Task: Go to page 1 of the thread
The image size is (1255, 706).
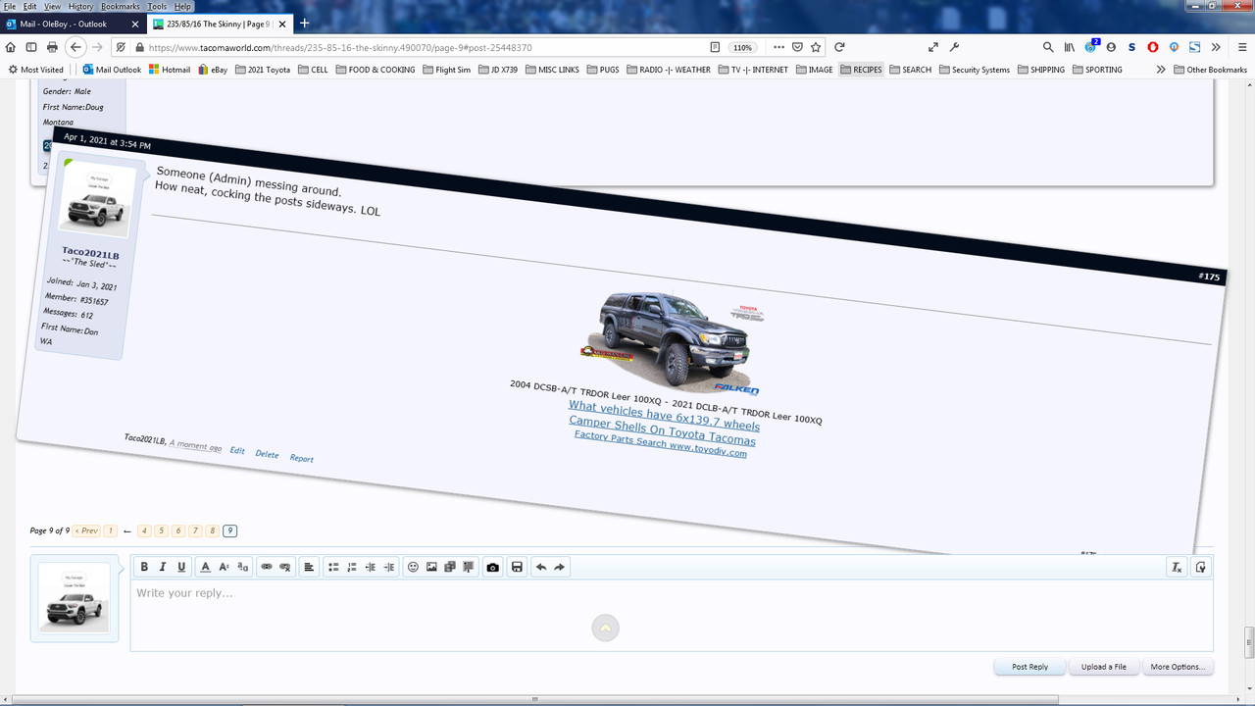Action: (111, 530)
